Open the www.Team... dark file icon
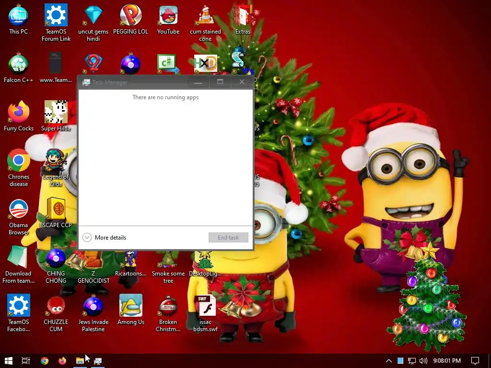Viewport: 491px width, 368px height. [56, 68]
